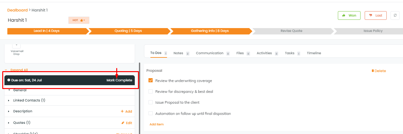The height and width of the screenshot is (134, 403).
Task: Click Expand All sections toggle
Action: click(x=17, y=70)
